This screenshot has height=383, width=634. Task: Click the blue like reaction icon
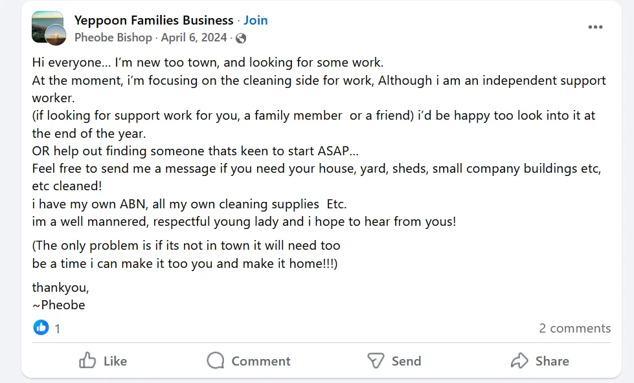pyautogui.click(x=41, y=328)
